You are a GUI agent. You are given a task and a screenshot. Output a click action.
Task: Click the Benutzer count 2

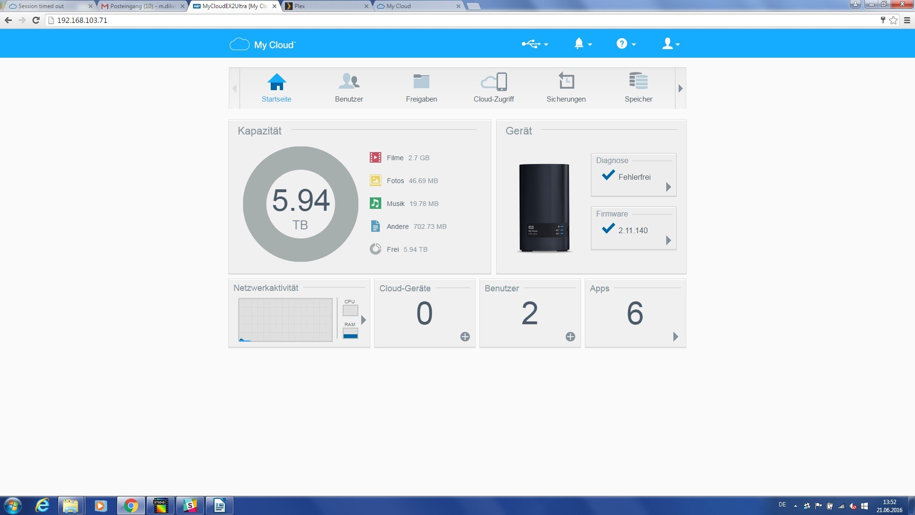coord(529,313)
